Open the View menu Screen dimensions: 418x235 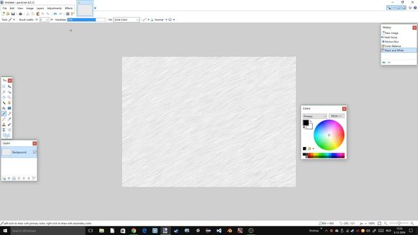(x=20, y=8)
